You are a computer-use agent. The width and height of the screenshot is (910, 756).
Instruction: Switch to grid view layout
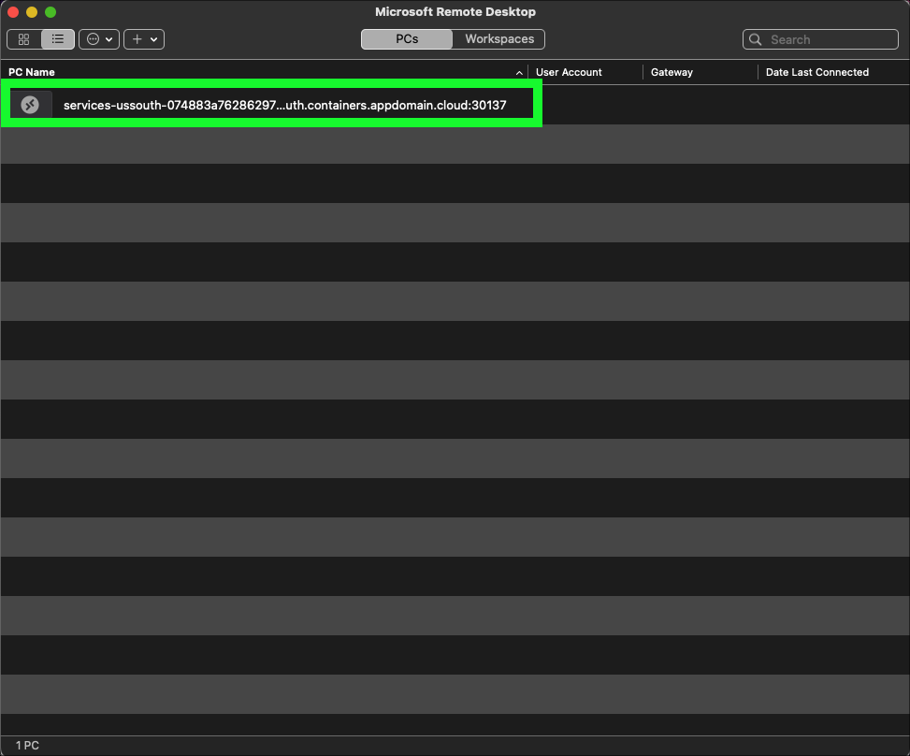point(24,39)
